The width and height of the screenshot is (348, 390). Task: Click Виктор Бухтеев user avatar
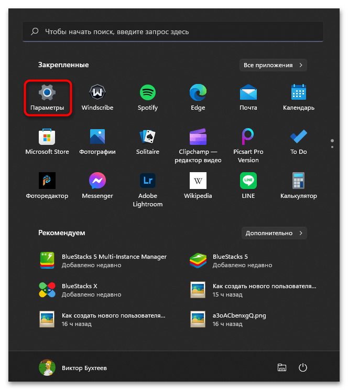click(47, 367)
